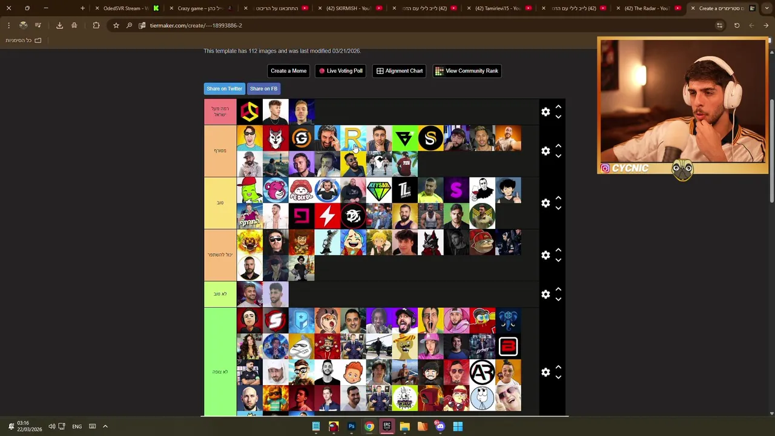
Task: Select the flaming lion avatar image
Action: (249, 242)
